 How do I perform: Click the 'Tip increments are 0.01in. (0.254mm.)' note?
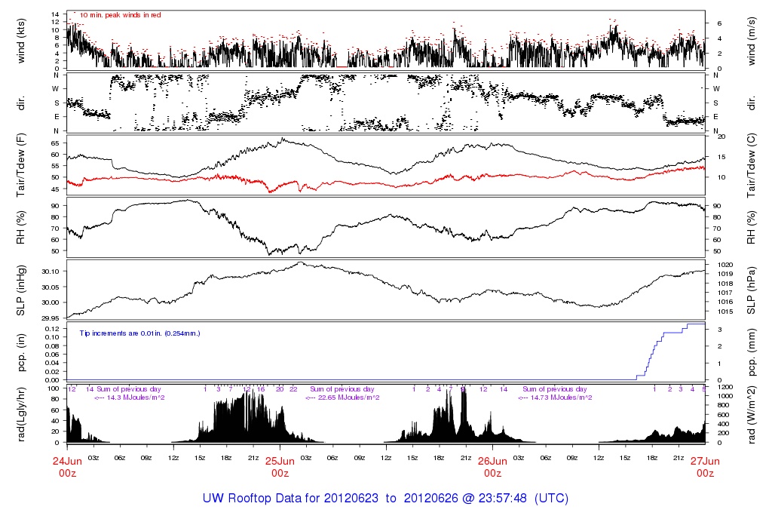point(139,333)
